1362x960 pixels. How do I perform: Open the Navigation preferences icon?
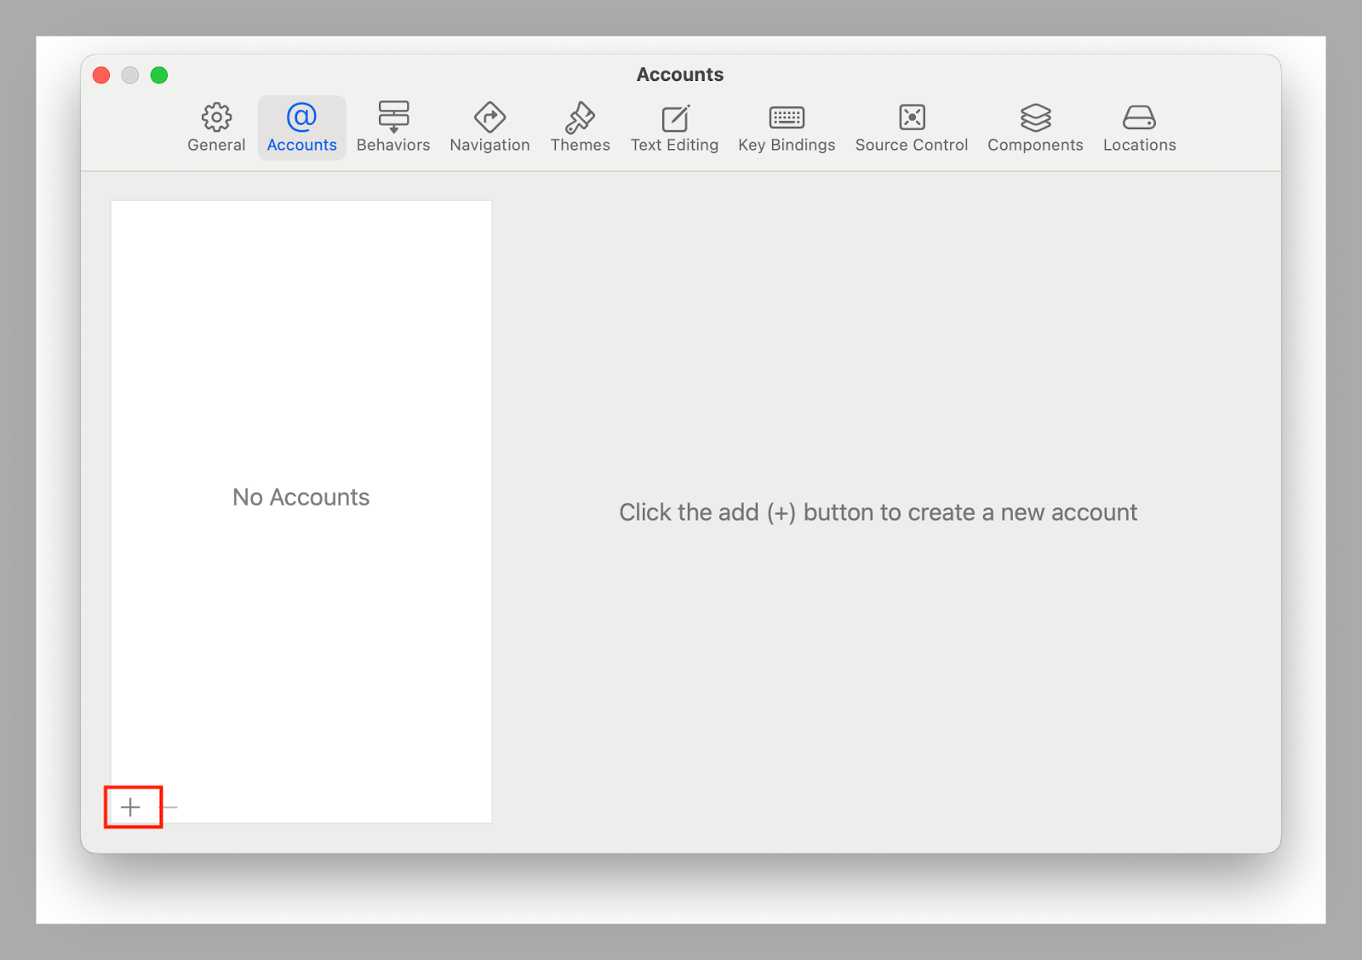coord(489,117)
